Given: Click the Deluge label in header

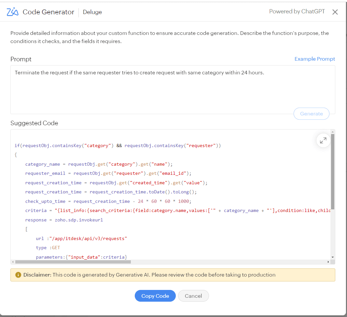Looking at the screenshot, I should [x=92, y=12].
